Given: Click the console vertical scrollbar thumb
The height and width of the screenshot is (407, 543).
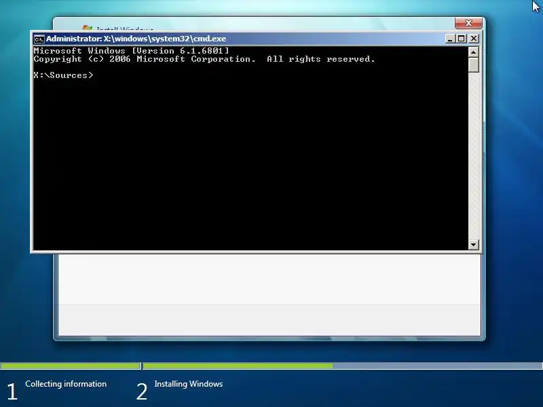Looking at the screenshot, I should 473,65.
